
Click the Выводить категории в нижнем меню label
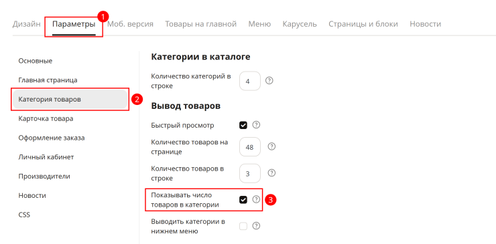(188, 227)
